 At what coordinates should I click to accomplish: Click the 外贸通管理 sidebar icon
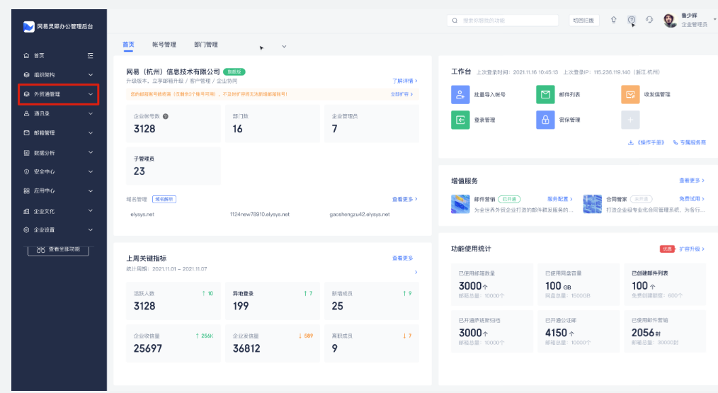click(x=27, y=94)
